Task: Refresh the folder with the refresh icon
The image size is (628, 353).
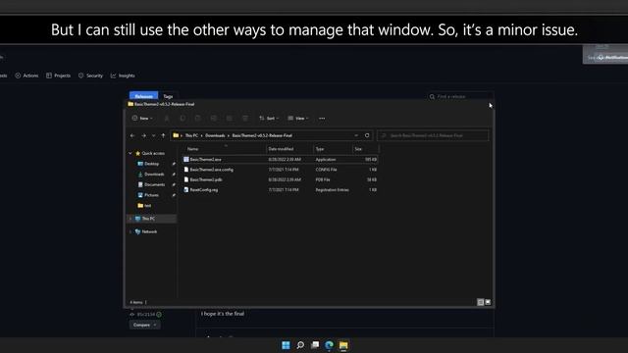Action: [367, 135]
